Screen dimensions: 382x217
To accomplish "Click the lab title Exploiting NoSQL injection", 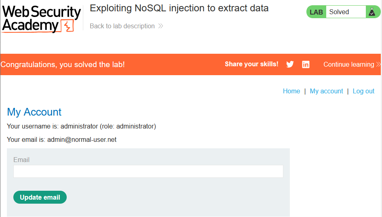I will click(179, 8).
